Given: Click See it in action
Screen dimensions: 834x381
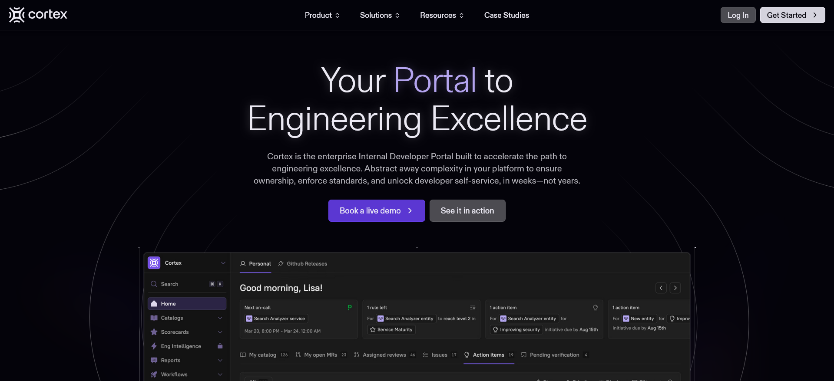Looking at the screenshot, I should pos(467,210).
